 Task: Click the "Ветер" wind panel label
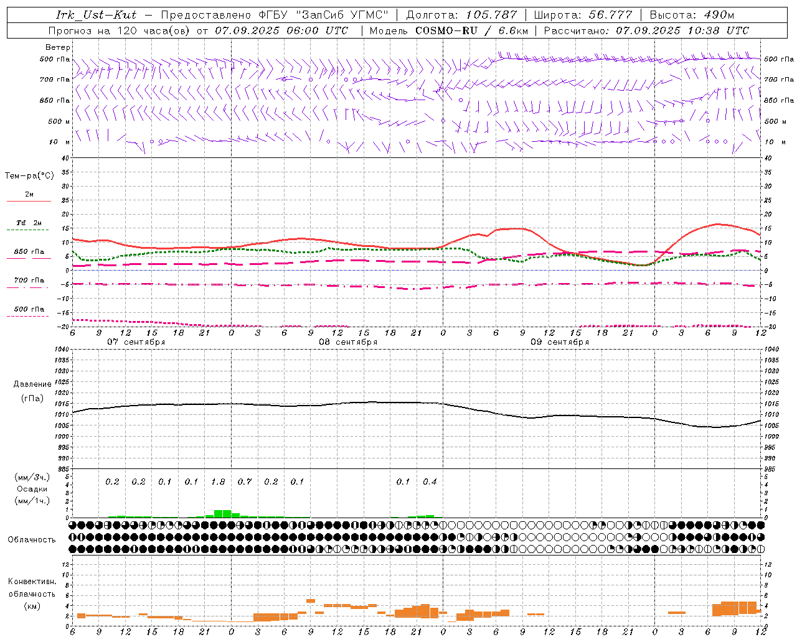(58, 47)
